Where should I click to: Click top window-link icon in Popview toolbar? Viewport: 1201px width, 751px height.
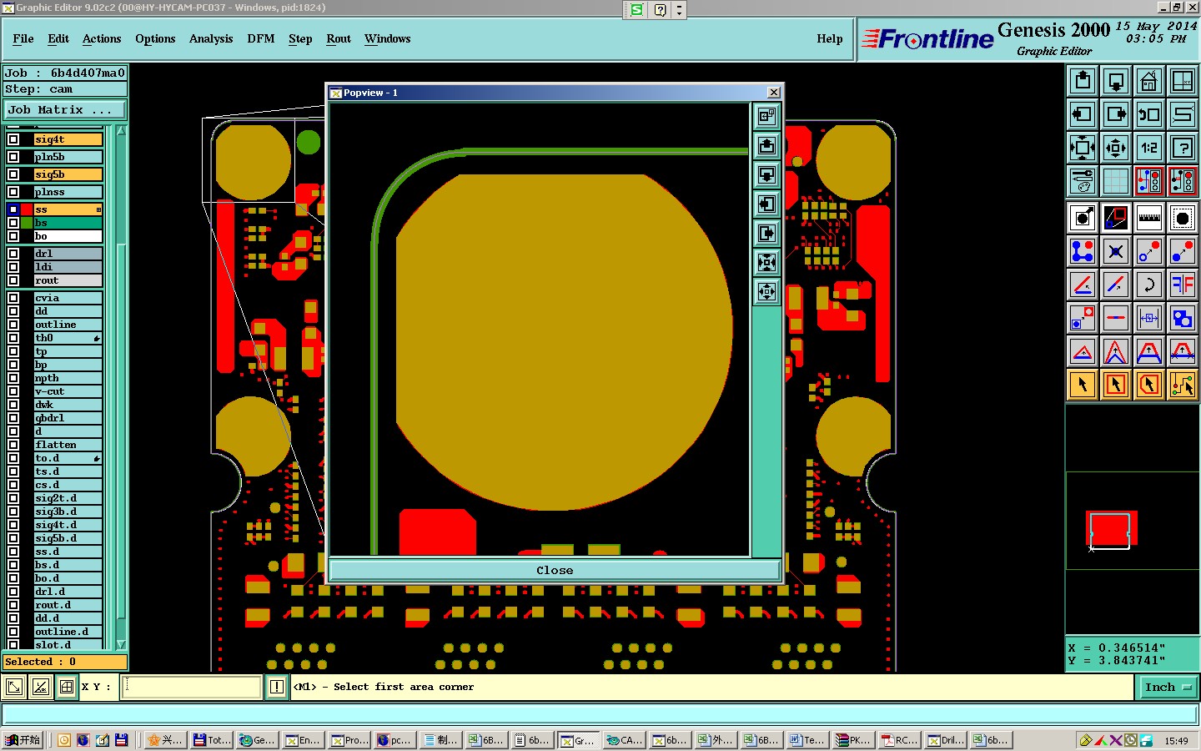pos(766,117)
